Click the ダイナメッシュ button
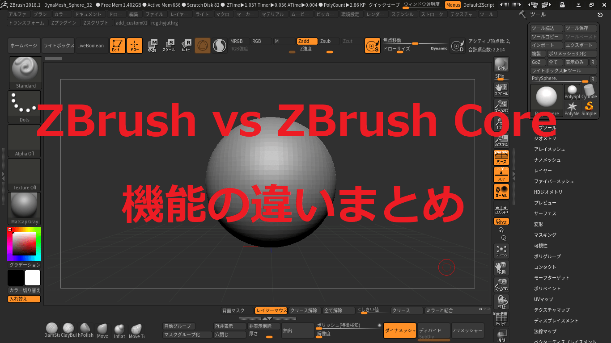Viewport: 611px width, 343px height. tap(399, 330)
